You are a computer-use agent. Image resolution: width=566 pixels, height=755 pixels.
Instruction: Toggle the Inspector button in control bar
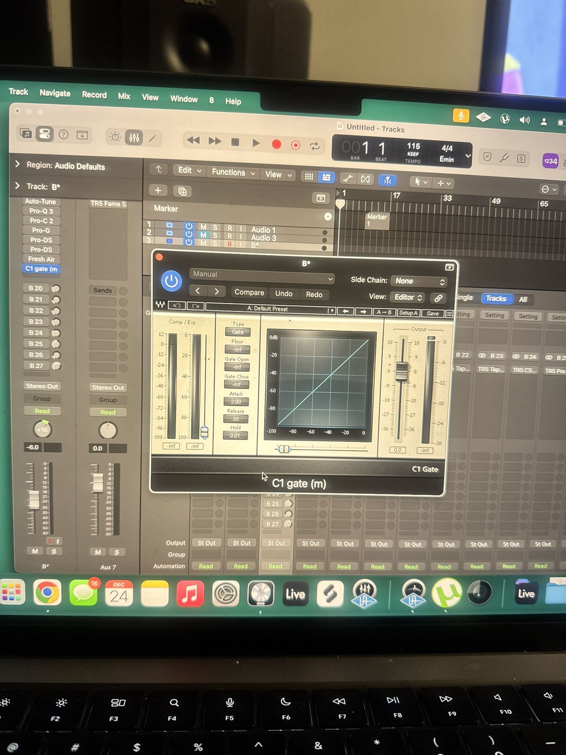point(44,134)
